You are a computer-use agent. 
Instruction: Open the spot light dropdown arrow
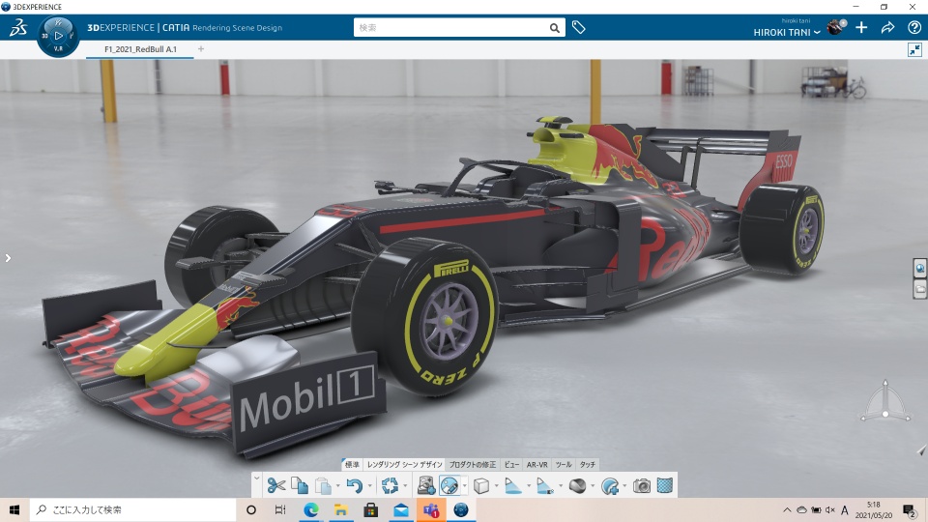[x=529, y=486]
